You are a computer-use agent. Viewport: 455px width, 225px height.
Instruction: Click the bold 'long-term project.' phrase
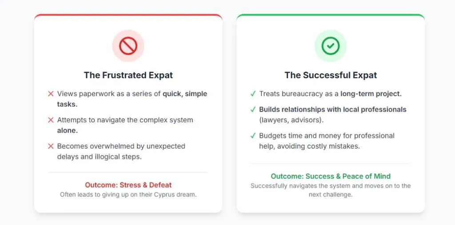click(x=371, y=94)
